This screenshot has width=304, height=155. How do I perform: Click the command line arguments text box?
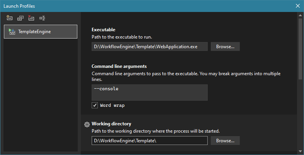click(150, 93)
